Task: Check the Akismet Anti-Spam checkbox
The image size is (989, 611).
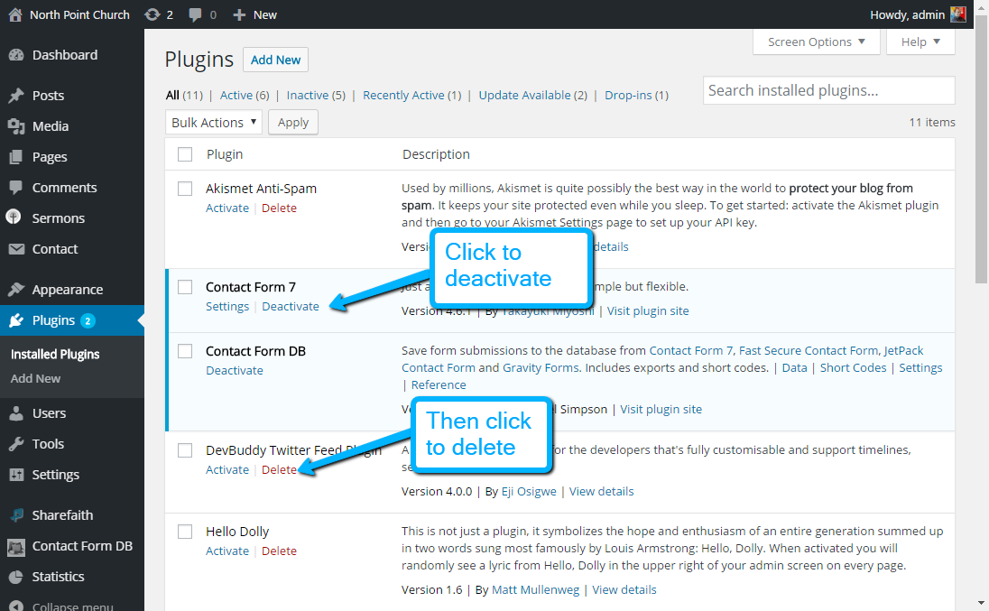Action: pos(185,189)
